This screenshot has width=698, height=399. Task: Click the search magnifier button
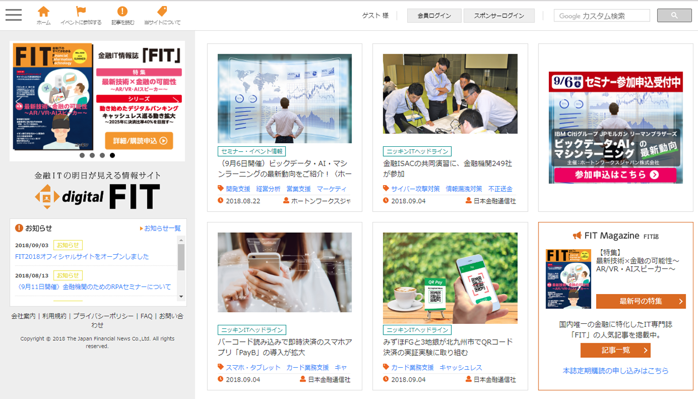pos(674,15)
